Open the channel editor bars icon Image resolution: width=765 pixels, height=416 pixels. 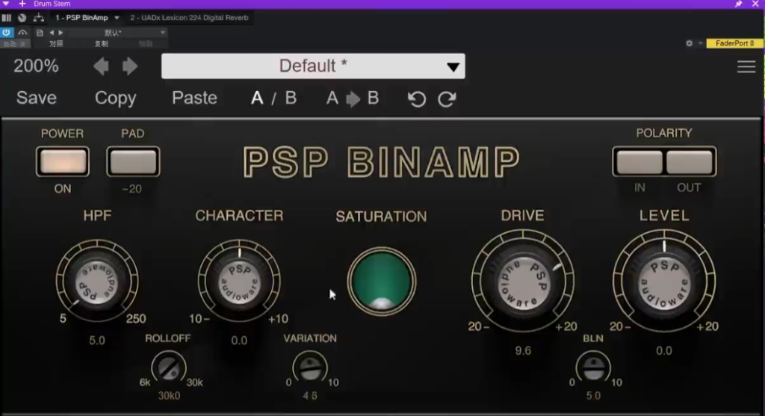click(6, 18)
